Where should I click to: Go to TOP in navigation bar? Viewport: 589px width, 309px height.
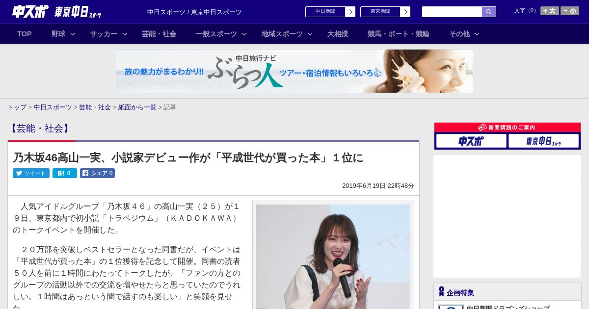pos(25,34)
